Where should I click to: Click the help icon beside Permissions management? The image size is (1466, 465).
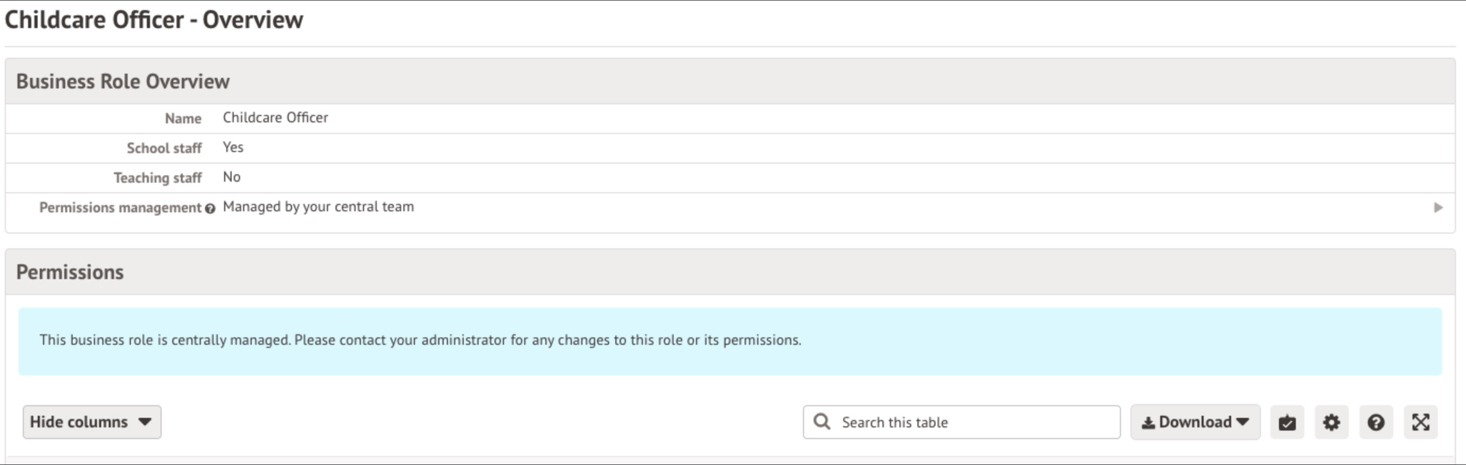coord(210,209)
